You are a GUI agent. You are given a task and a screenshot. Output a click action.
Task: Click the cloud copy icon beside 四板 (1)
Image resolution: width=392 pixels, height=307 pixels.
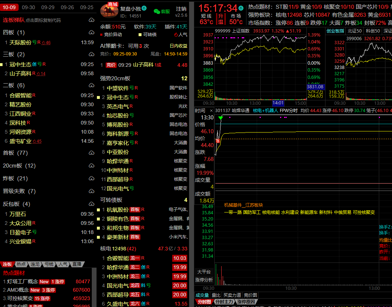click(x=91, y=32)
